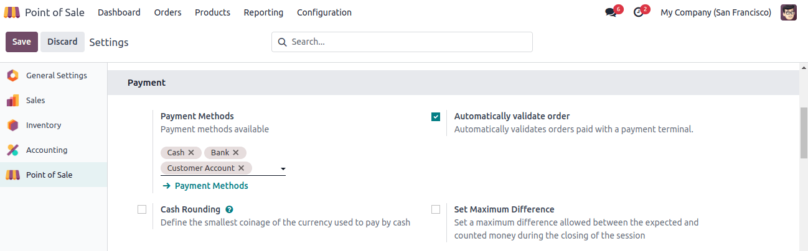Image resolution: width=808 pixels, height=251 pixels.
Task: Open My Company (San Francisco) switcher
Action: [x=716, y=12]
